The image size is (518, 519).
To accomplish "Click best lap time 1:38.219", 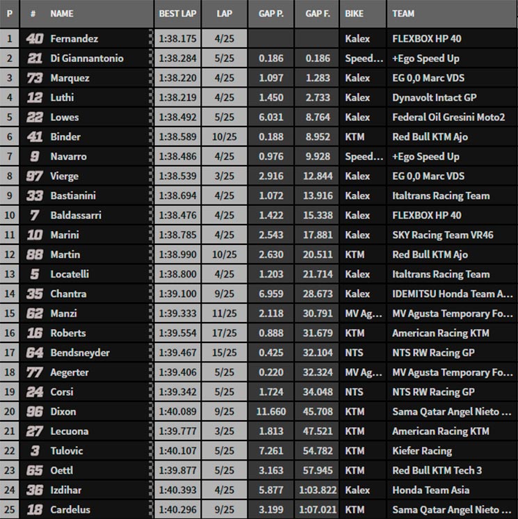I will [x=177, y=97].
